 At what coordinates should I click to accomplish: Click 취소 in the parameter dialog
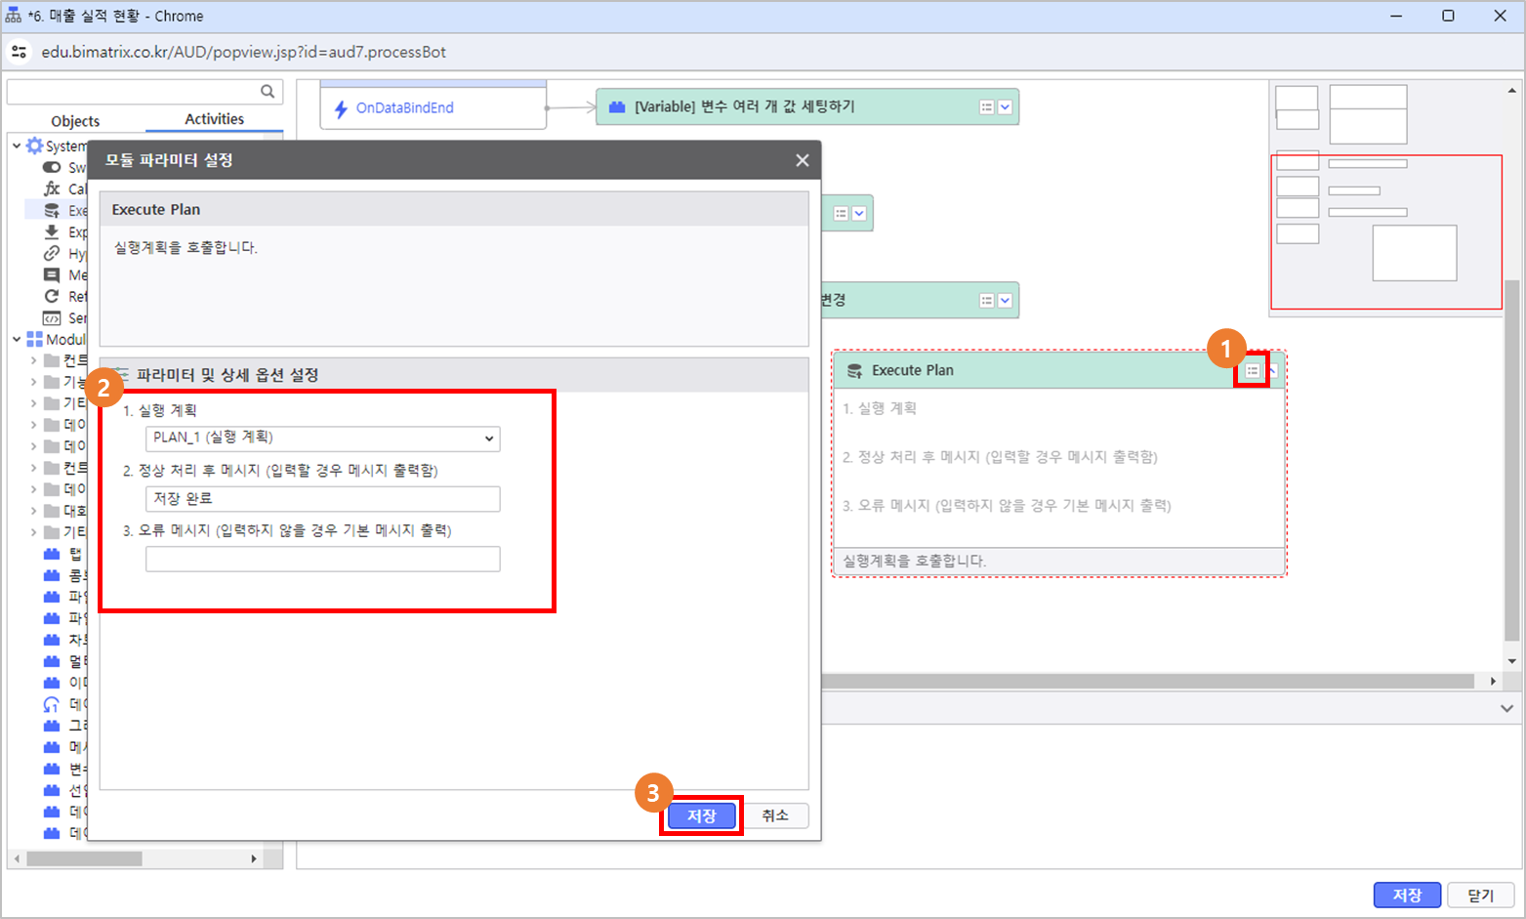click(775, 815)
